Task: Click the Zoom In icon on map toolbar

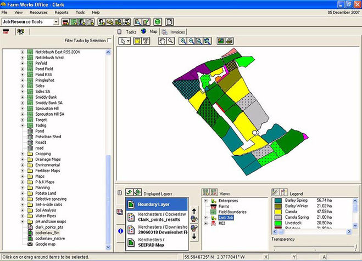Action: pos(183,41)
